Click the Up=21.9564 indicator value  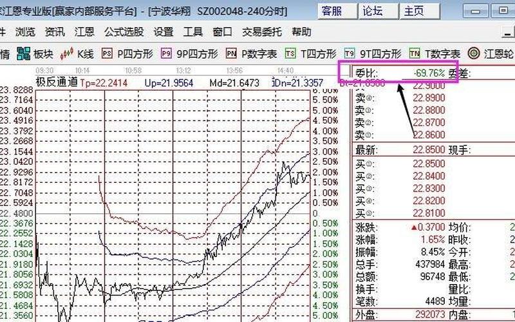[x=169, y=83]
